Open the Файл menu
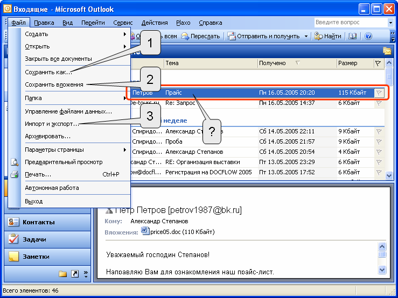 coord(18,23)
